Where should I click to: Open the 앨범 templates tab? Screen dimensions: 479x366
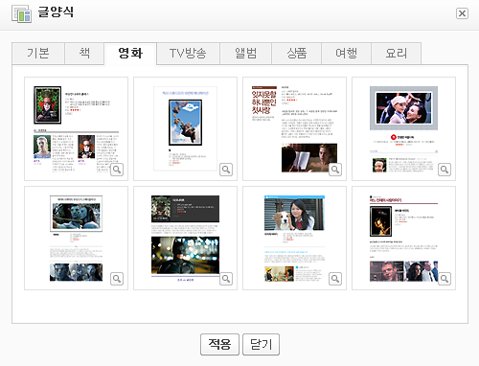click(x=245, y=54)
